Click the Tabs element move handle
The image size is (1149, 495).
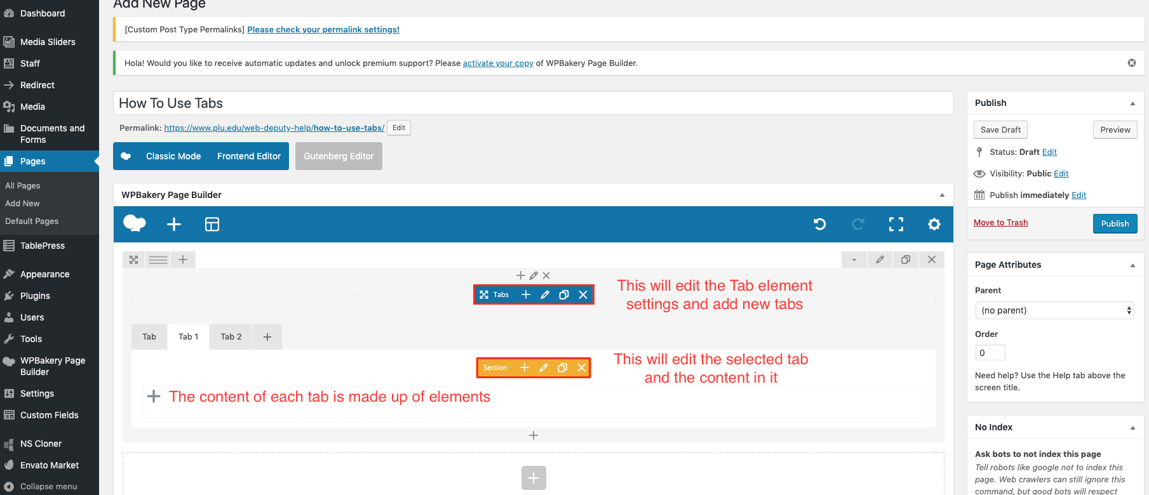pyautogui.click(x=484, y=294)
